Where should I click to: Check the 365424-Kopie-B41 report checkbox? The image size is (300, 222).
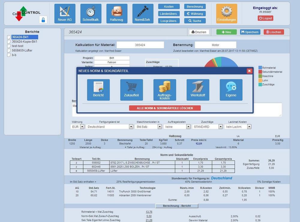(x=9, y=42)
